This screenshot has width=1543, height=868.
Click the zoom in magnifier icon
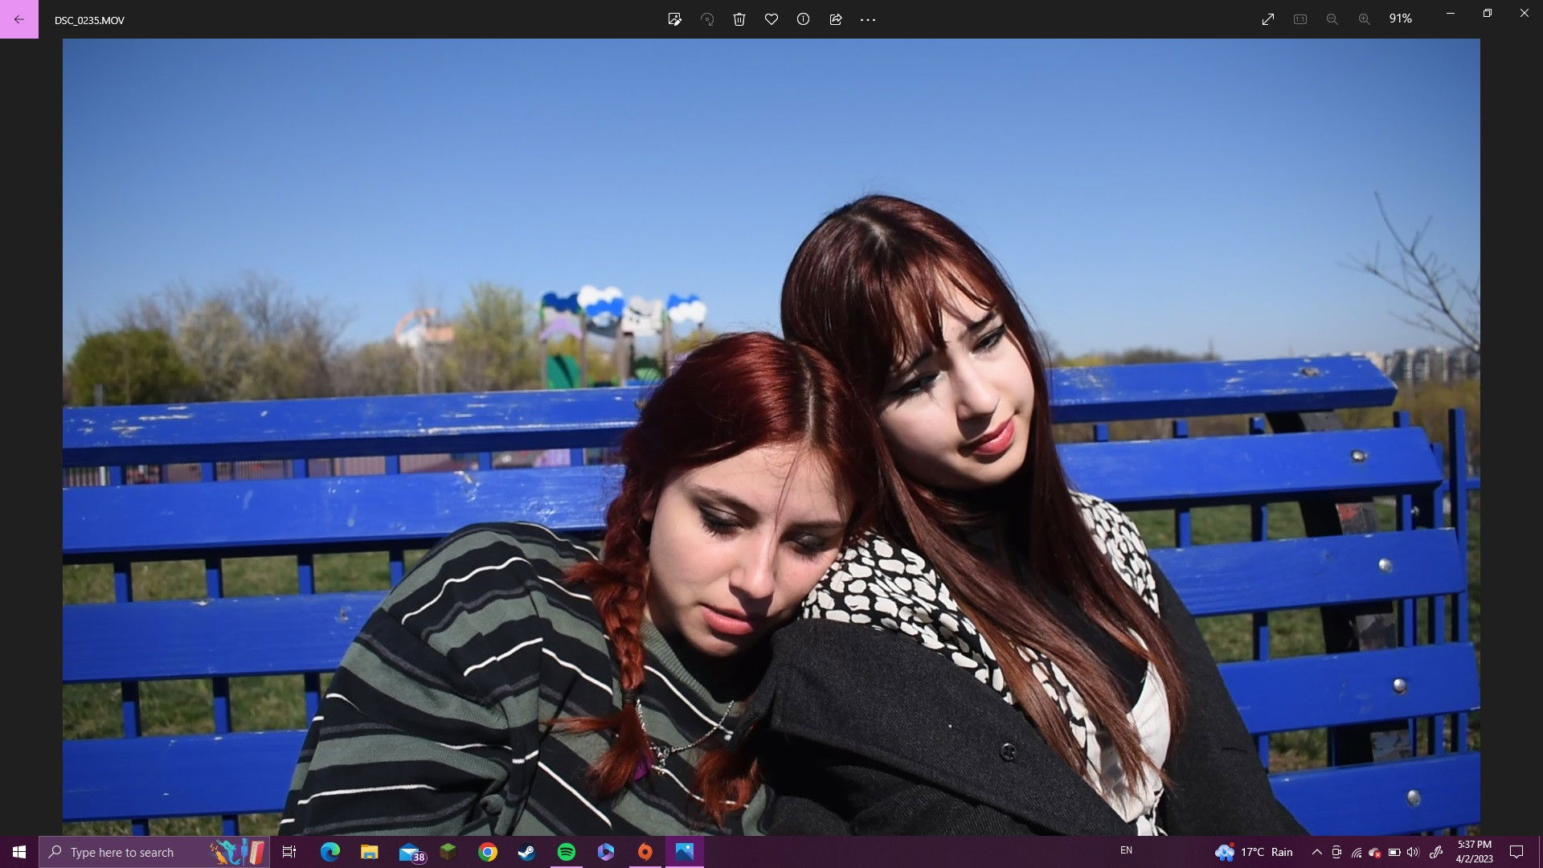[1365, 19]
